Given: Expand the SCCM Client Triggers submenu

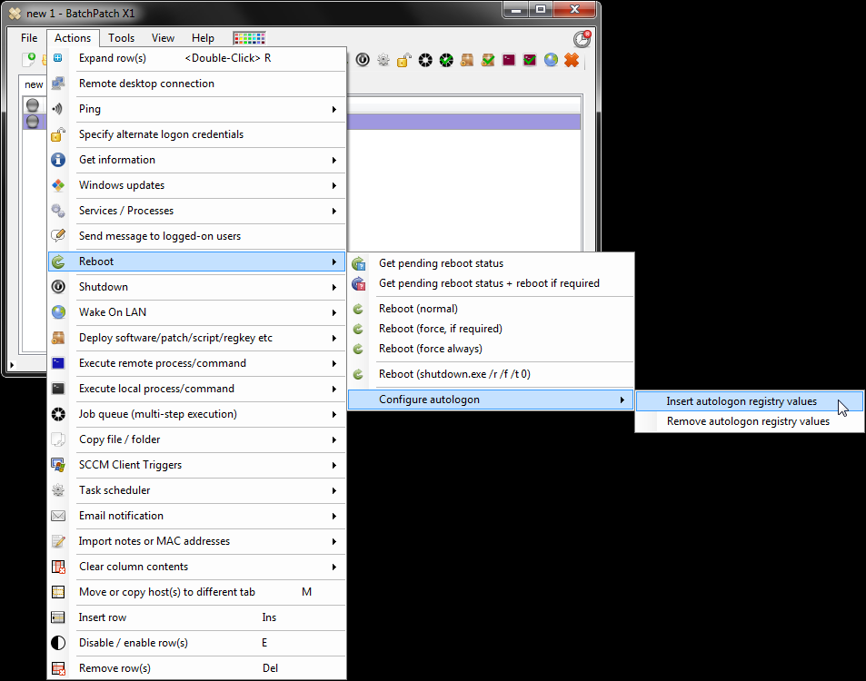Looking at the screenshot, I should [196, 465].
